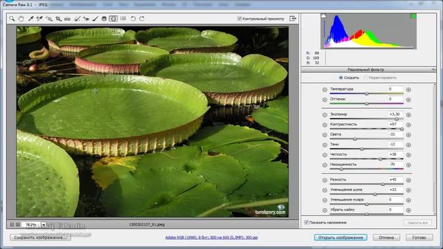Open the Радиальный фильтр panel menu

tap(433, 69)
